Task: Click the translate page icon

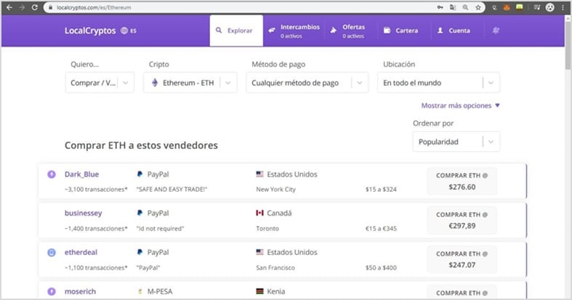Action: (x=453, y=7)
